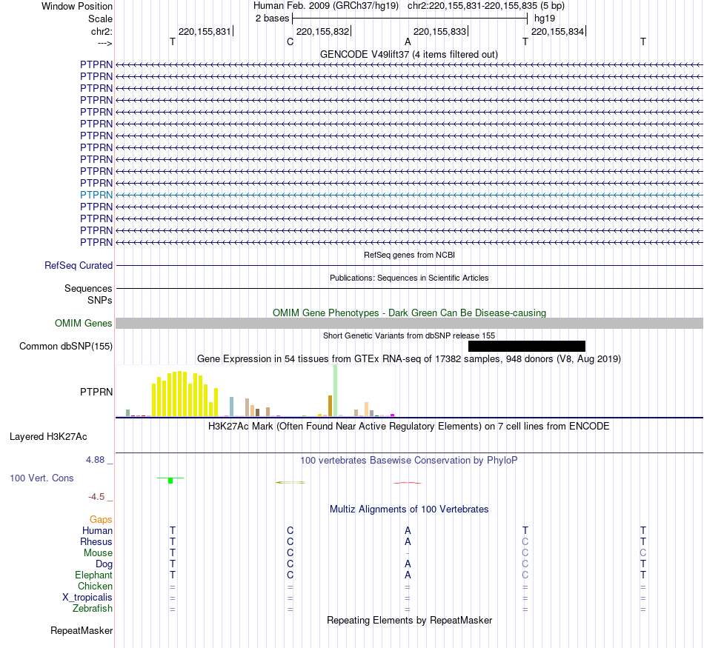The image size is (704, 648).
Task: Click the gray OMIM Genes item bar
Action: click(409, 323)
